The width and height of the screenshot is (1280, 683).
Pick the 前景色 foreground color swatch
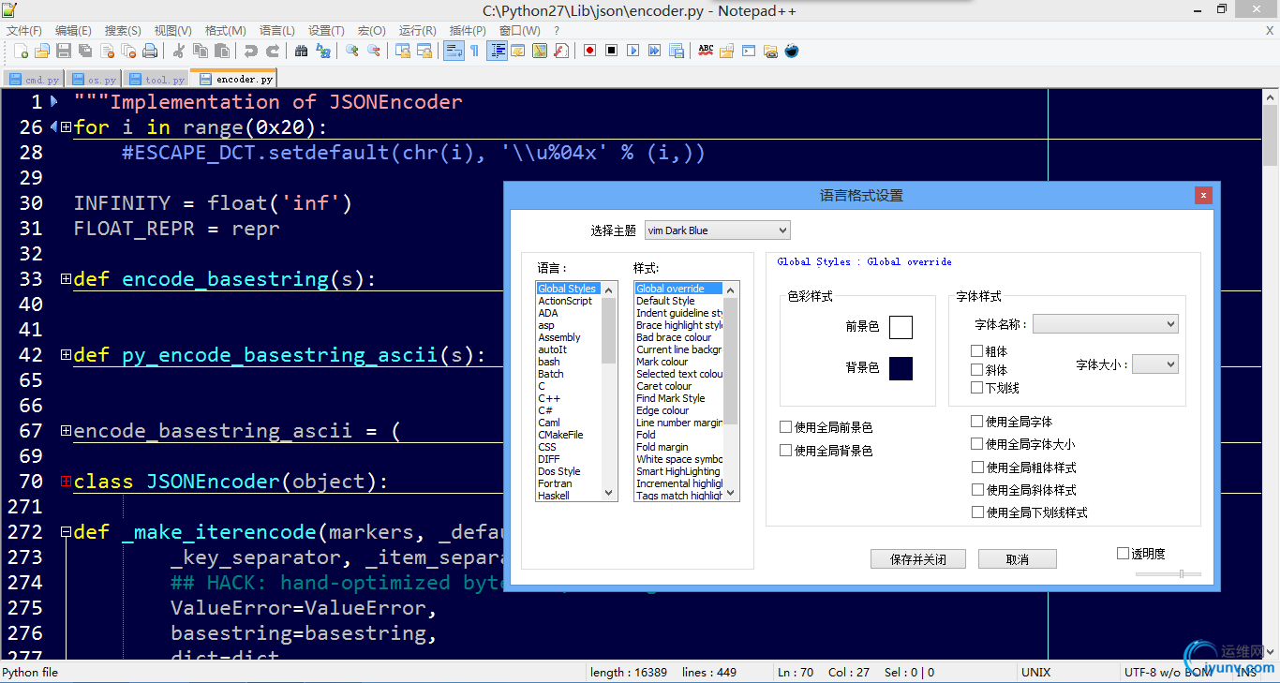(x=900, y=327)
